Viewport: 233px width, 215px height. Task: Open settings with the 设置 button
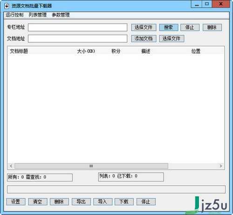[x=16, y=201]
